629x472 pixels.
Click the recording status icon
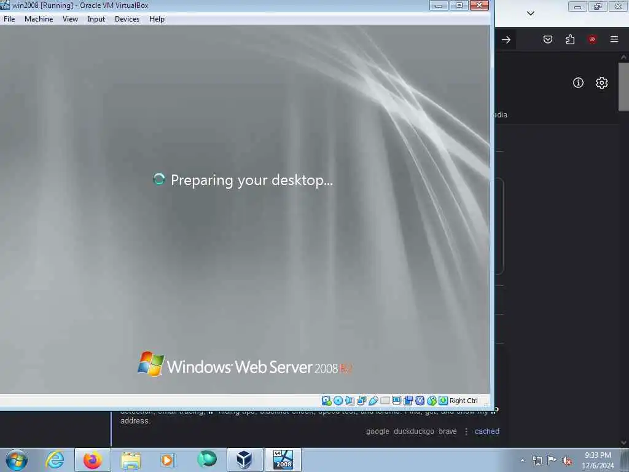click(x=408, y=401)
